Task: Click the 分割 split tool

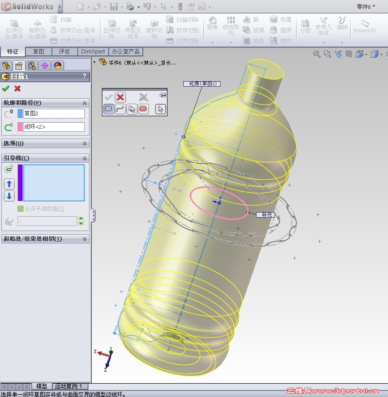Action: point(305,26)
